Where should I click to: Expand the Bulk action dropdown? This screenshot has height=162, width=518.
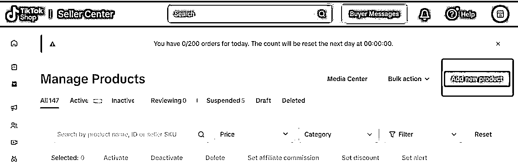[x=408, y=79]
